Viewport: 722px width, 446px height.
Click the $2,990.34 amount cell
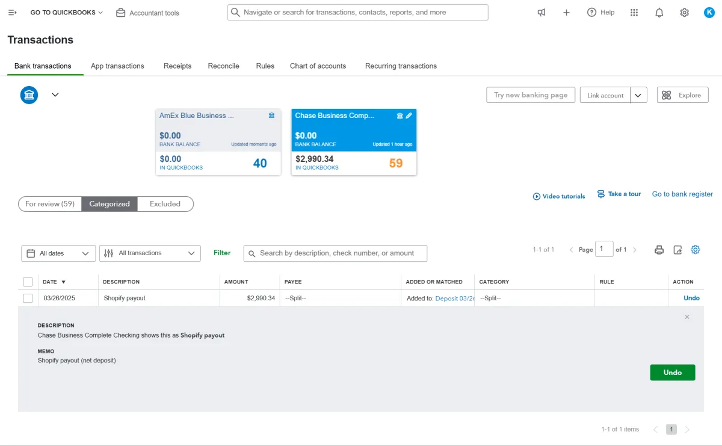tap(250, 298)
